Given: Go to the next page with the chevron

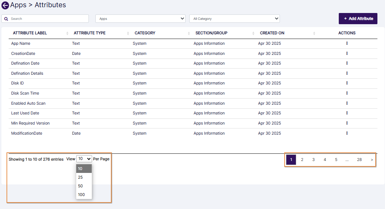Looking at the screenshot, I should point(372,159).
